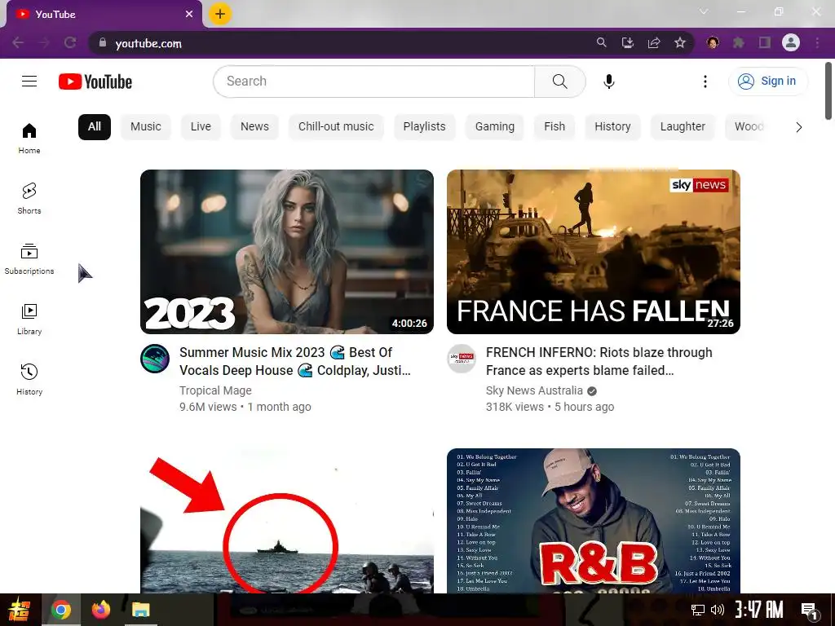Click the YouTube logo
Image resolution: width=835 pixels, height=626 pixels.
coord(95,82)
